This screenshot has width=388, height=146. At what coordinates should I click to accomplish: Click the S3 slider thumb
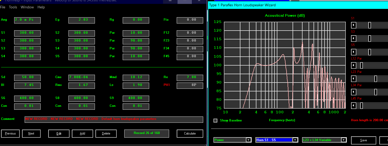click(370, 38)
